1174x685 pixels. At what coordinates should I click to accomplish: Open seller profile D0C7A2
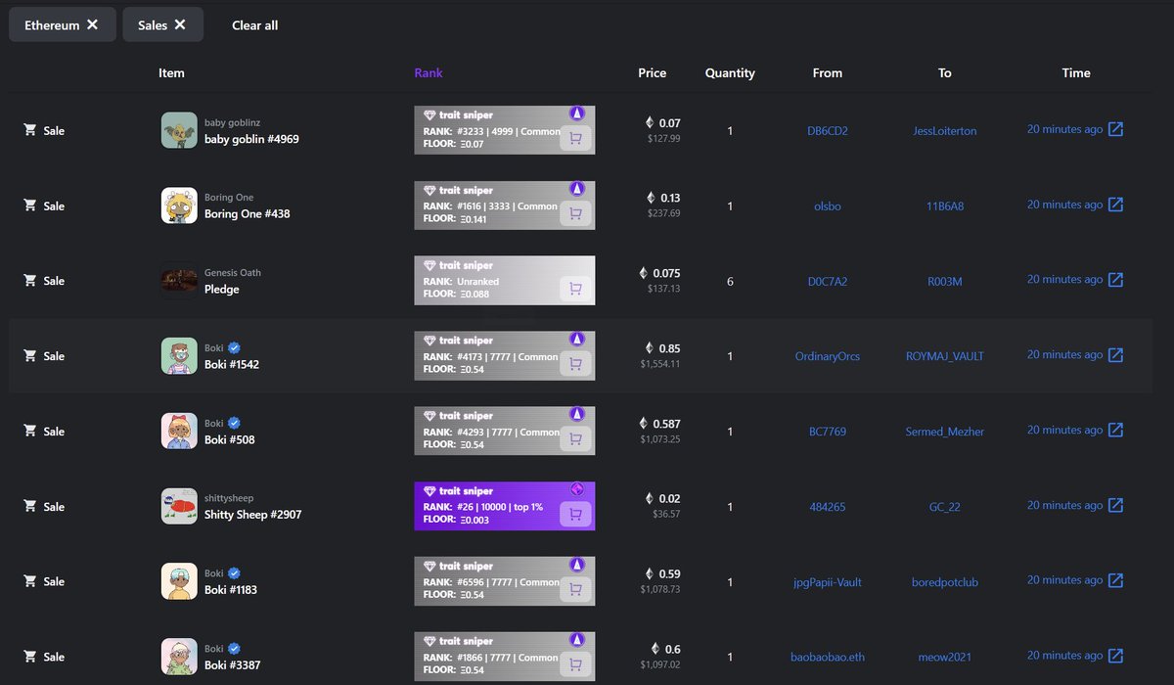[828, 281]
